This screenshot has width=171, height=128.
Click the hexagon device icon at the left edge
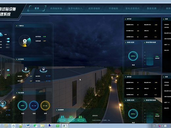coord(2,103)
